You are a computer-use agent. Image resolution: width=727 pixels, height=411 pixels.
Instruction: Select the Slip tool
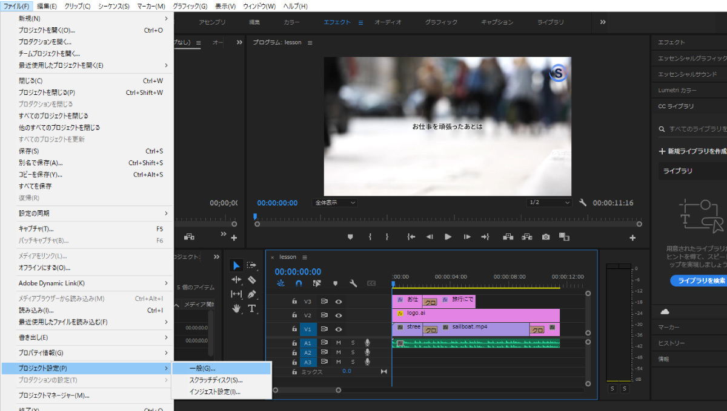[x=236, y=294]
